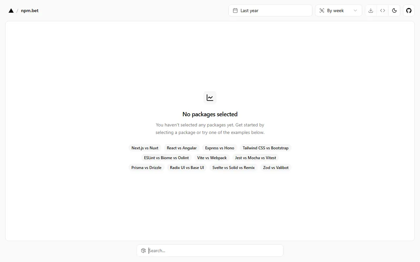The height and width of the screenshot is (262, 420).
Task: Click the chevron on By week selector
Action: coord(355,10)
